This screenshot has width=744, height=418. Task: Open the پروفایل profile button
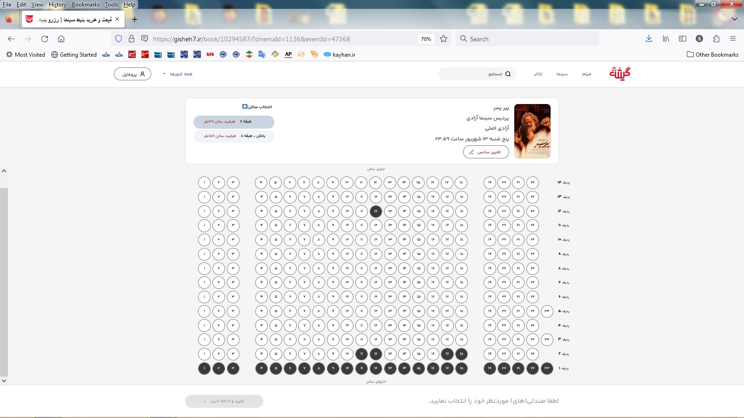tap(133, 74)
